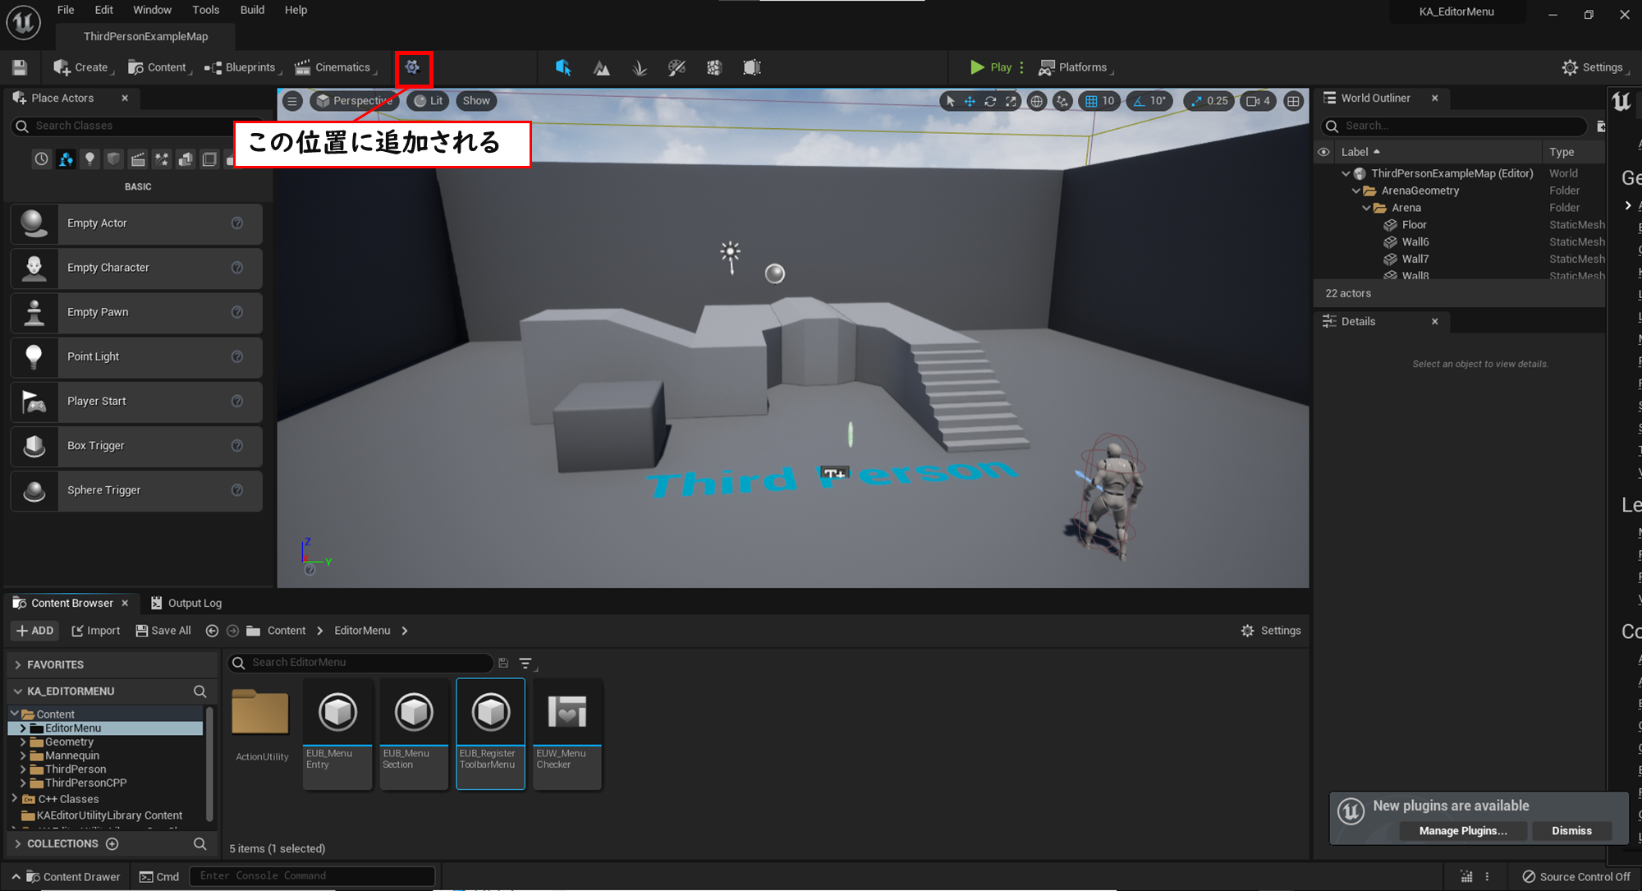Maximize or restore viewport layout toggle

[x=1293, y=101]
